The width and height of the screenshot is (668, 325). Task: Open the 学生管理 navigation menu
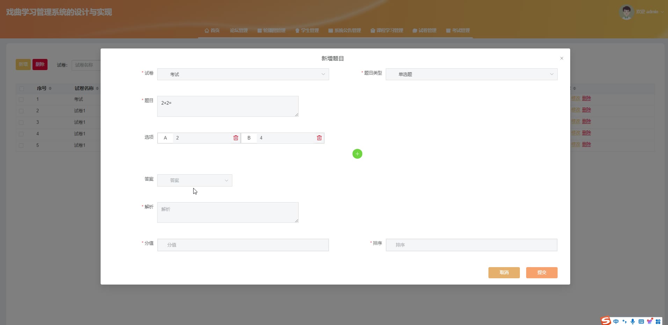(x=307, y=30)
